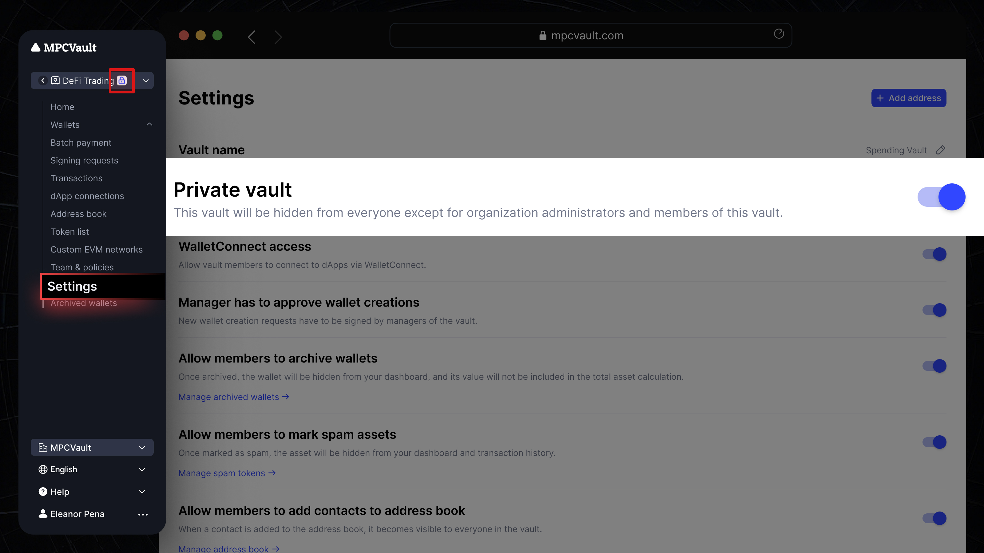Click the purple lock icon beside DeFi Trading
Screen dimensions: 984x553
coord(122,80)
